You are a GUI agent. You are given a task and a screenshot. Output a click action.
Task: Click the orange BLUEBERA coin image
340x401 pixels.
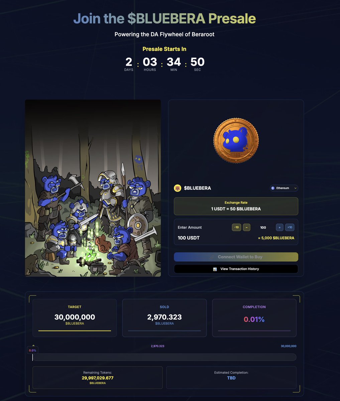coord(236,139)
